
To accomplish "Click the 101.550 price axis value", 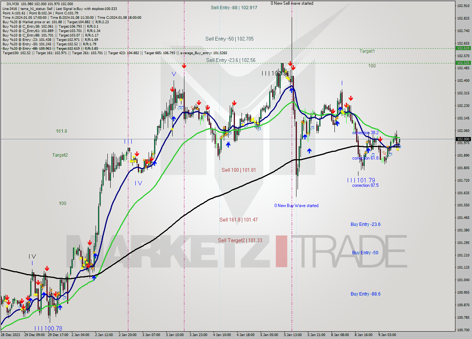I will click(x=463, y=205).
